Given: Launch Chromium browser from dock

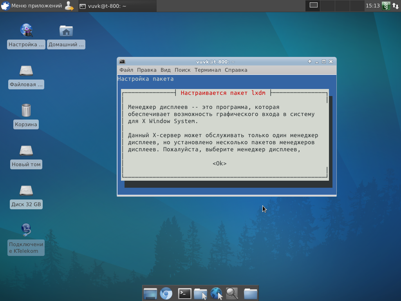Looking at the screenshot, I should (x=166, y=293).
